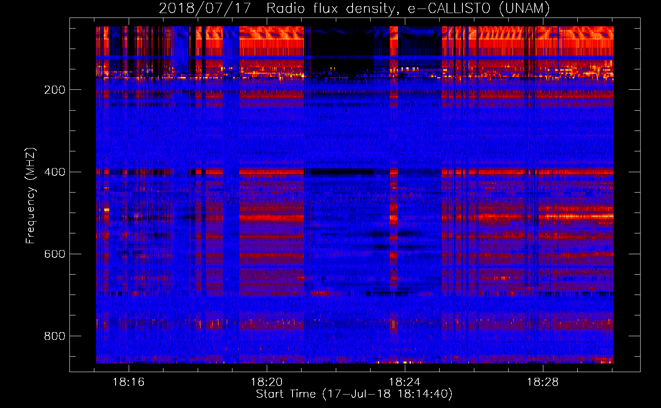Click the 'Start Time (17-Jul-18 18:14:40)' axis label
This screenshot has height=408, width=661.
click(x=354, y=394)
